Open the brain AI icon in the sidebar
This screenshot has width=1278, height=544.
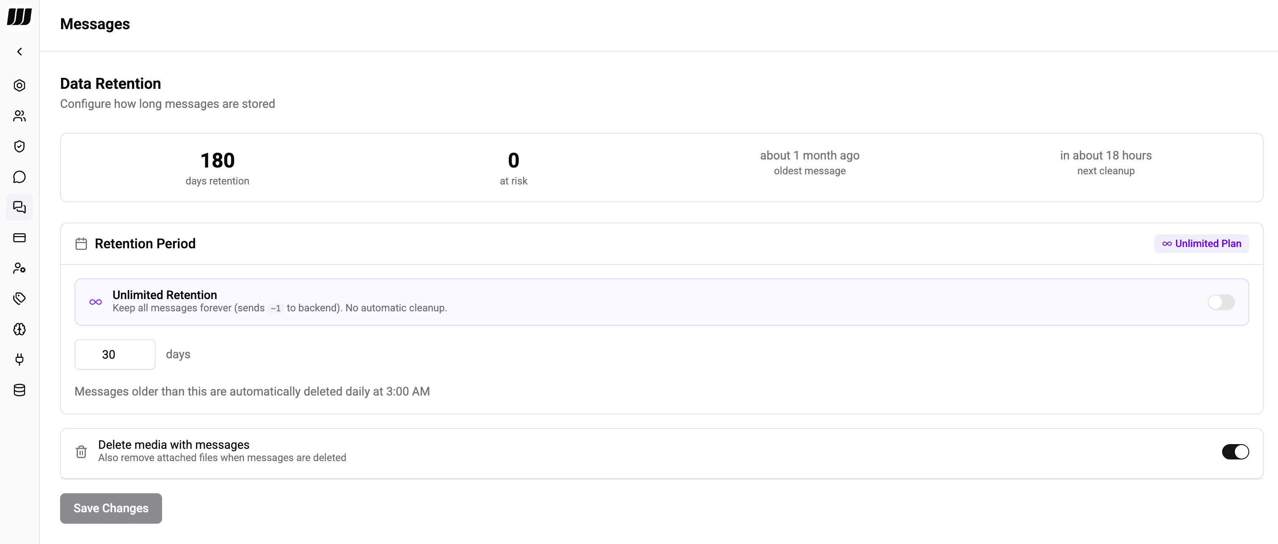(19, 329)
